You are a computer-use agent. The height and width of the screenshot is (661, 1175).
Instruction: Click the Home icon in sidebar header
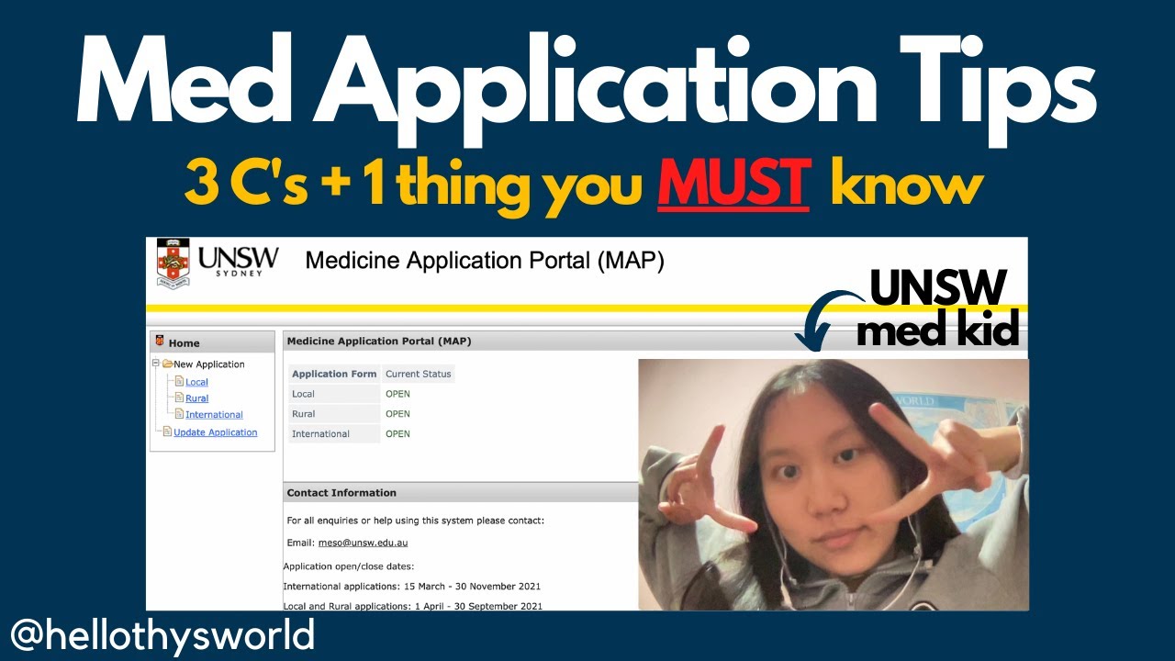160,342
